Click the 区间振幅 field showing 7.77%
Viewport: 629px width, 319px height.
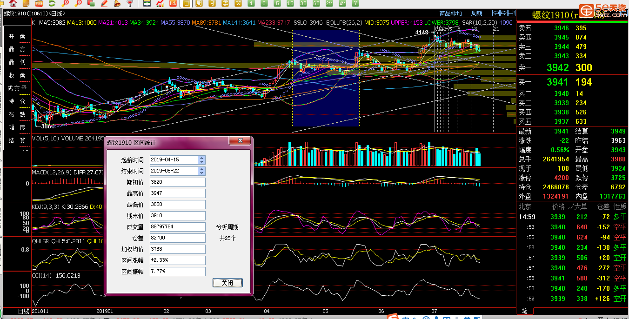point(178,272)
